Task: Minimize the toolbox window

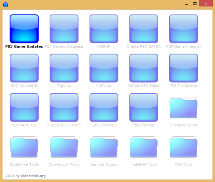Action: coord(186,4)
